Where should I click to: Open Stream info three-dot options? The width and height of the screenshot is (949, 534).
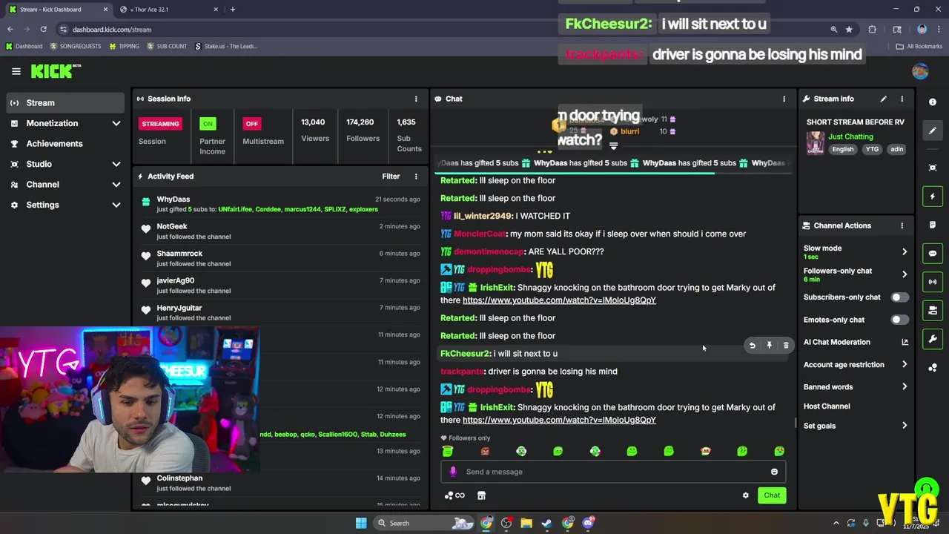tap(902, 99)
